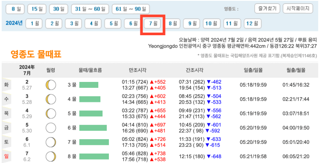Switch to 6월 tide table
Viewport: 319px width, 163px height.
[133, 23]
